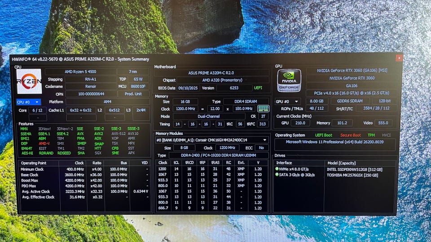
Task: Click the TPM status indicator
Action: 371,135
